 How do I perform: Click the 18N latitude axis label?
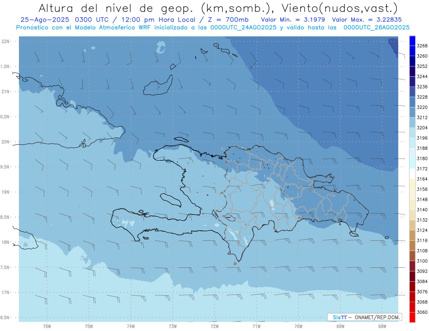click(x=6, y=242)
